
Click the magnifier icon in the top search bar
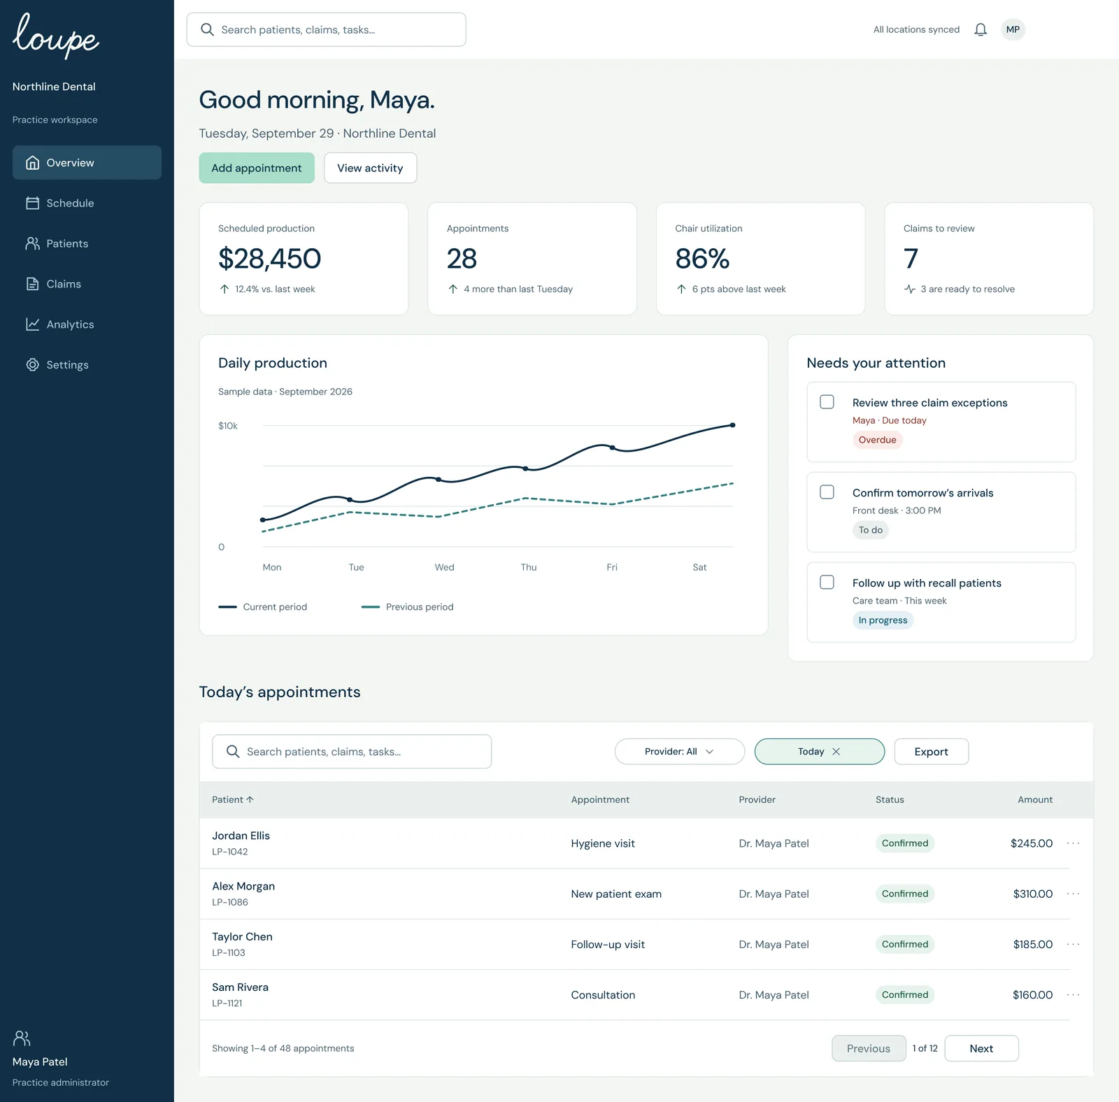[207, 29]
